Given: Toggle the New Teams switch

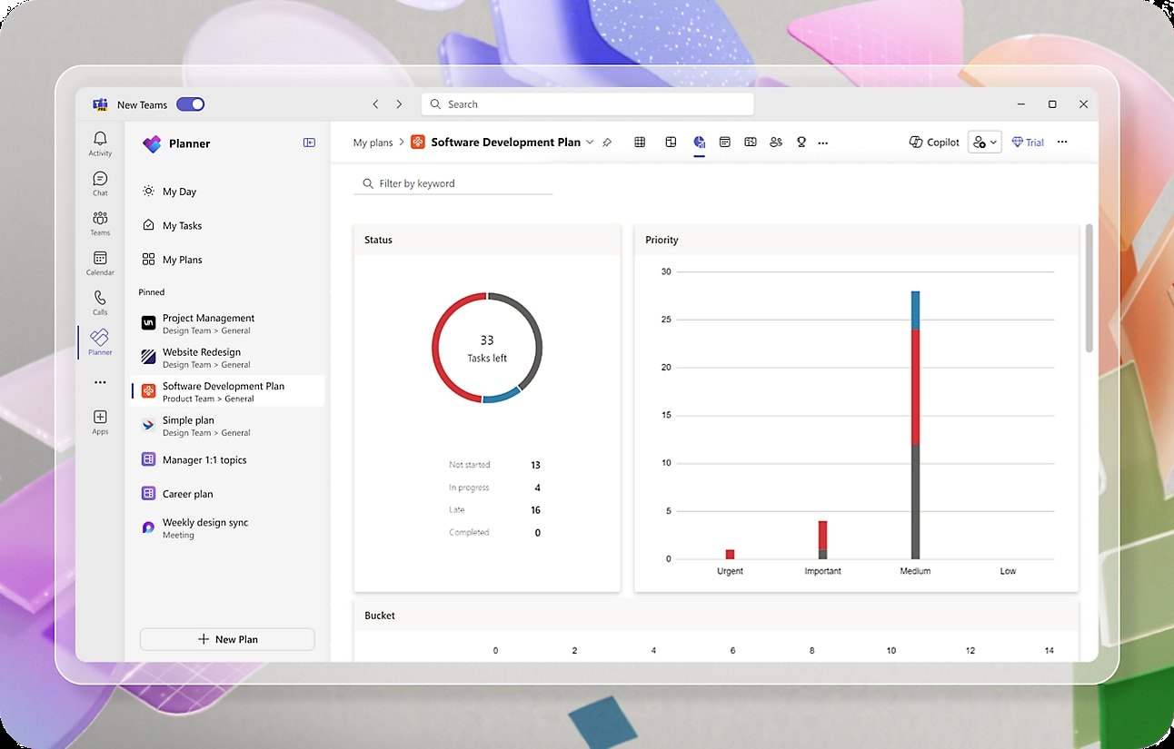Looking at the screenshot, I should click(x=190, y=104).
